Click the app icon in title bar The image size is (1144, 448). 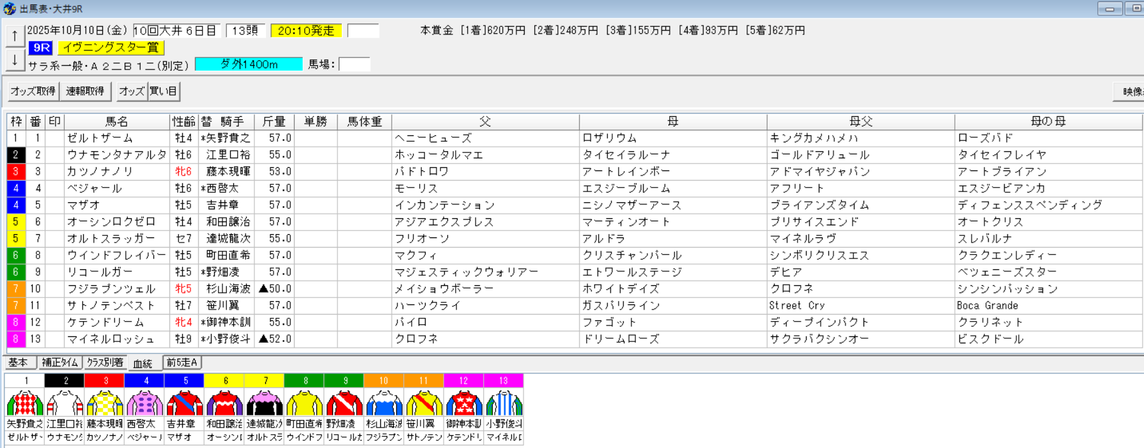point(9,9)
